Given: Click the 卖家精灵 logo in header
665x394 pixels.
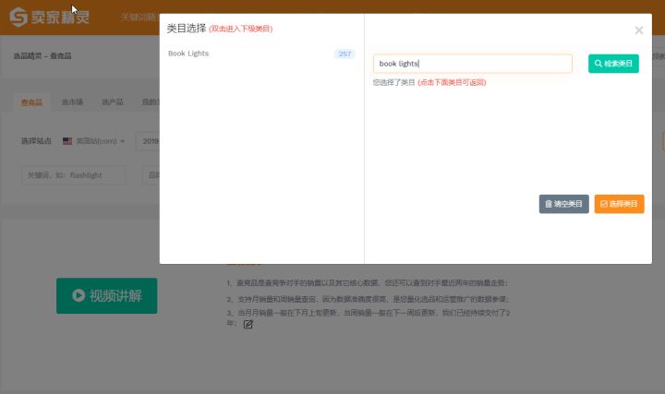Looking at the screenshot, I should pyautogui.click(x=53, y=18).
